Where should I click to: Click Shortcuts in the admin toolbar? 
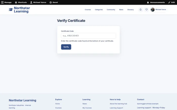(22, 2)
